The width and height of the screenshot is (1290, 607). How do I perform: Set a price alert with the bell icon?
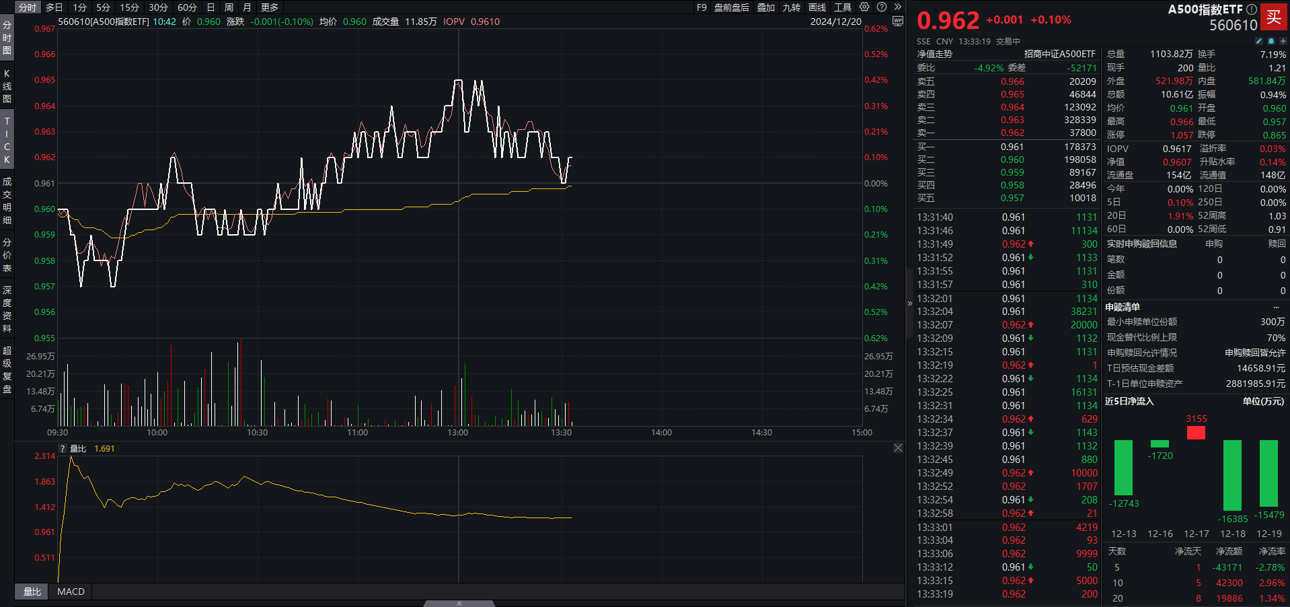pyautogui.click(x=1270, y=41)
